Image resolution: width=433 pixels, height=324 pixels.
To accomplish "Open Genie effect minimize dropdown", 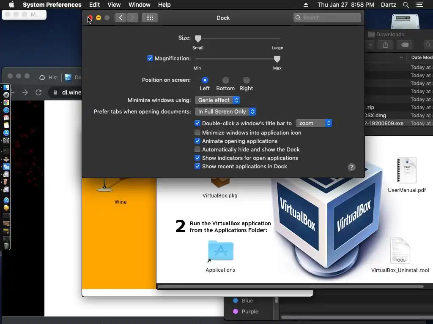I will click(x=217, y=100).
